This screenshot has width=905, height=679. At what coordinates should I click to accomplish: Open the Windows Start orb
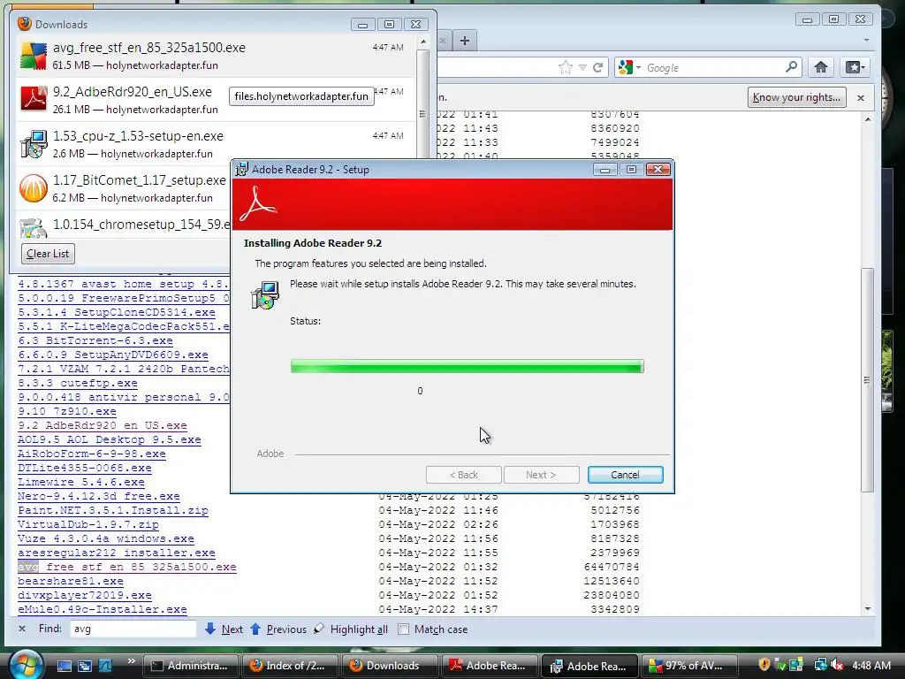(x=26, y=665)
